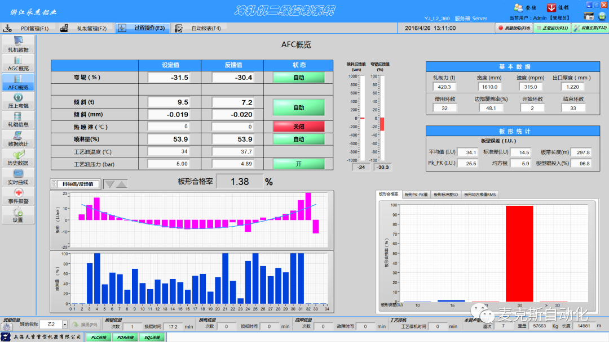This screenshot has width=609, height=342.
Task: Toggle the 工艺油压力 开 status button
Action: tap(298, 164)
